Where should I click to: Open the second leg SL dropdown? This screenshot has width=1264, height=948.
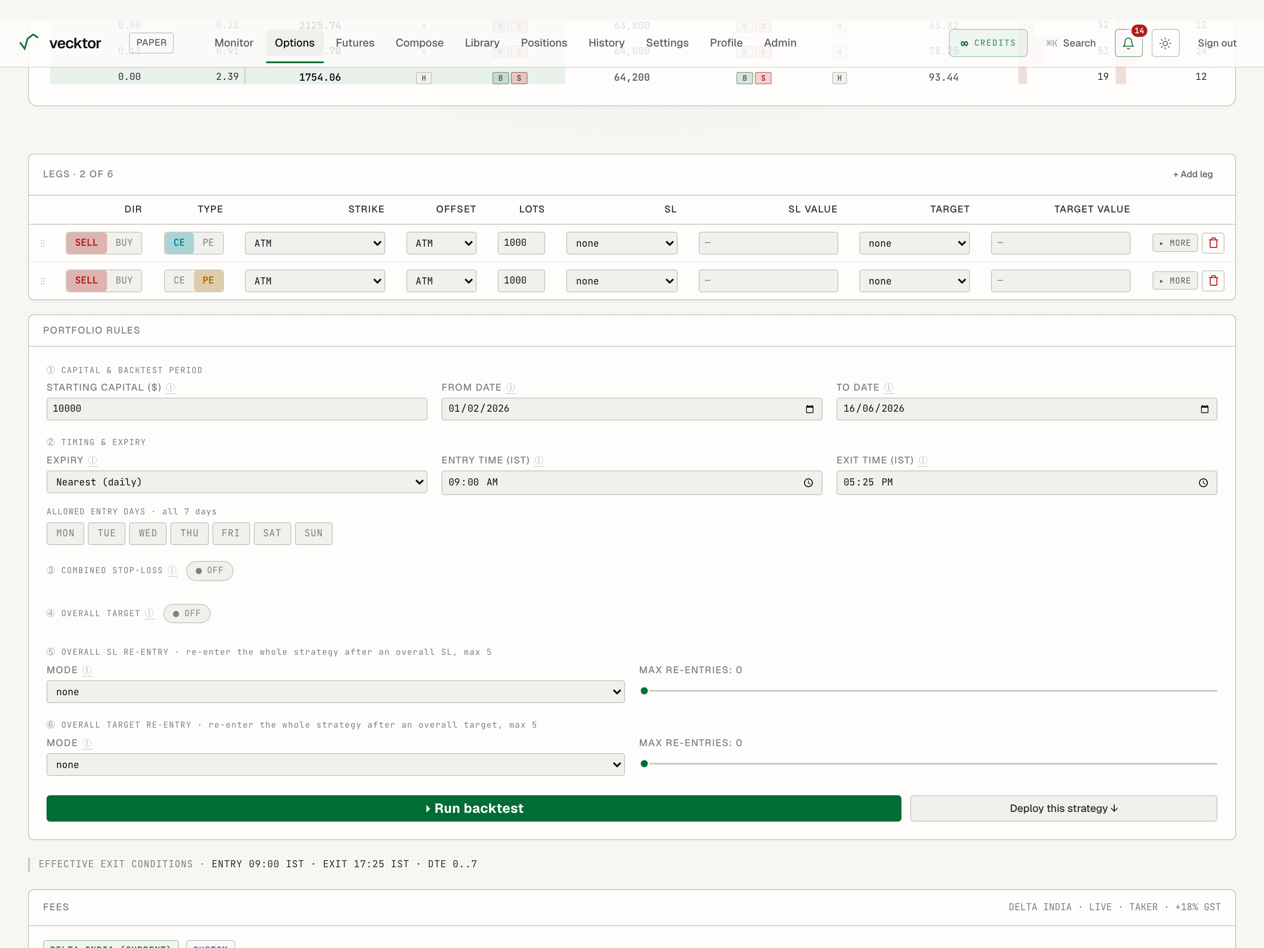tap(622, 281)
